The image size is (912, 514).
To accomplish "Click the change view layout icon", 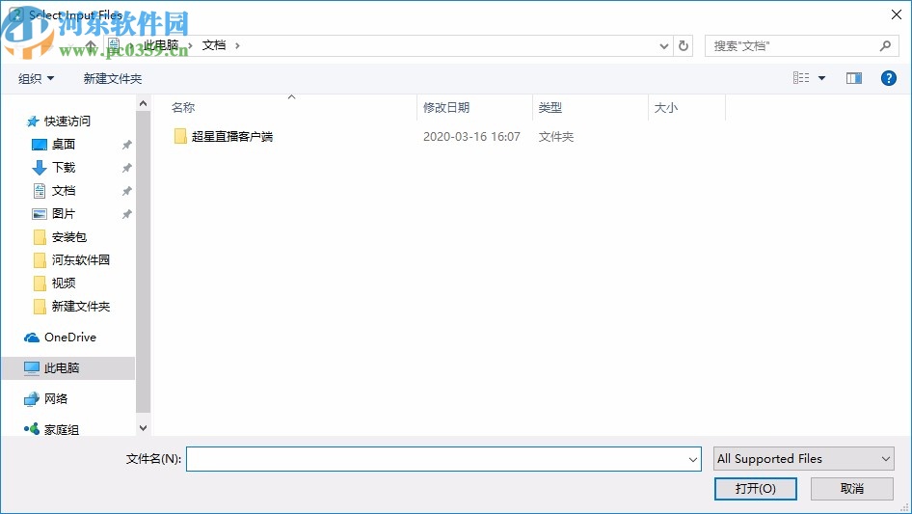I will pos(801,78).
